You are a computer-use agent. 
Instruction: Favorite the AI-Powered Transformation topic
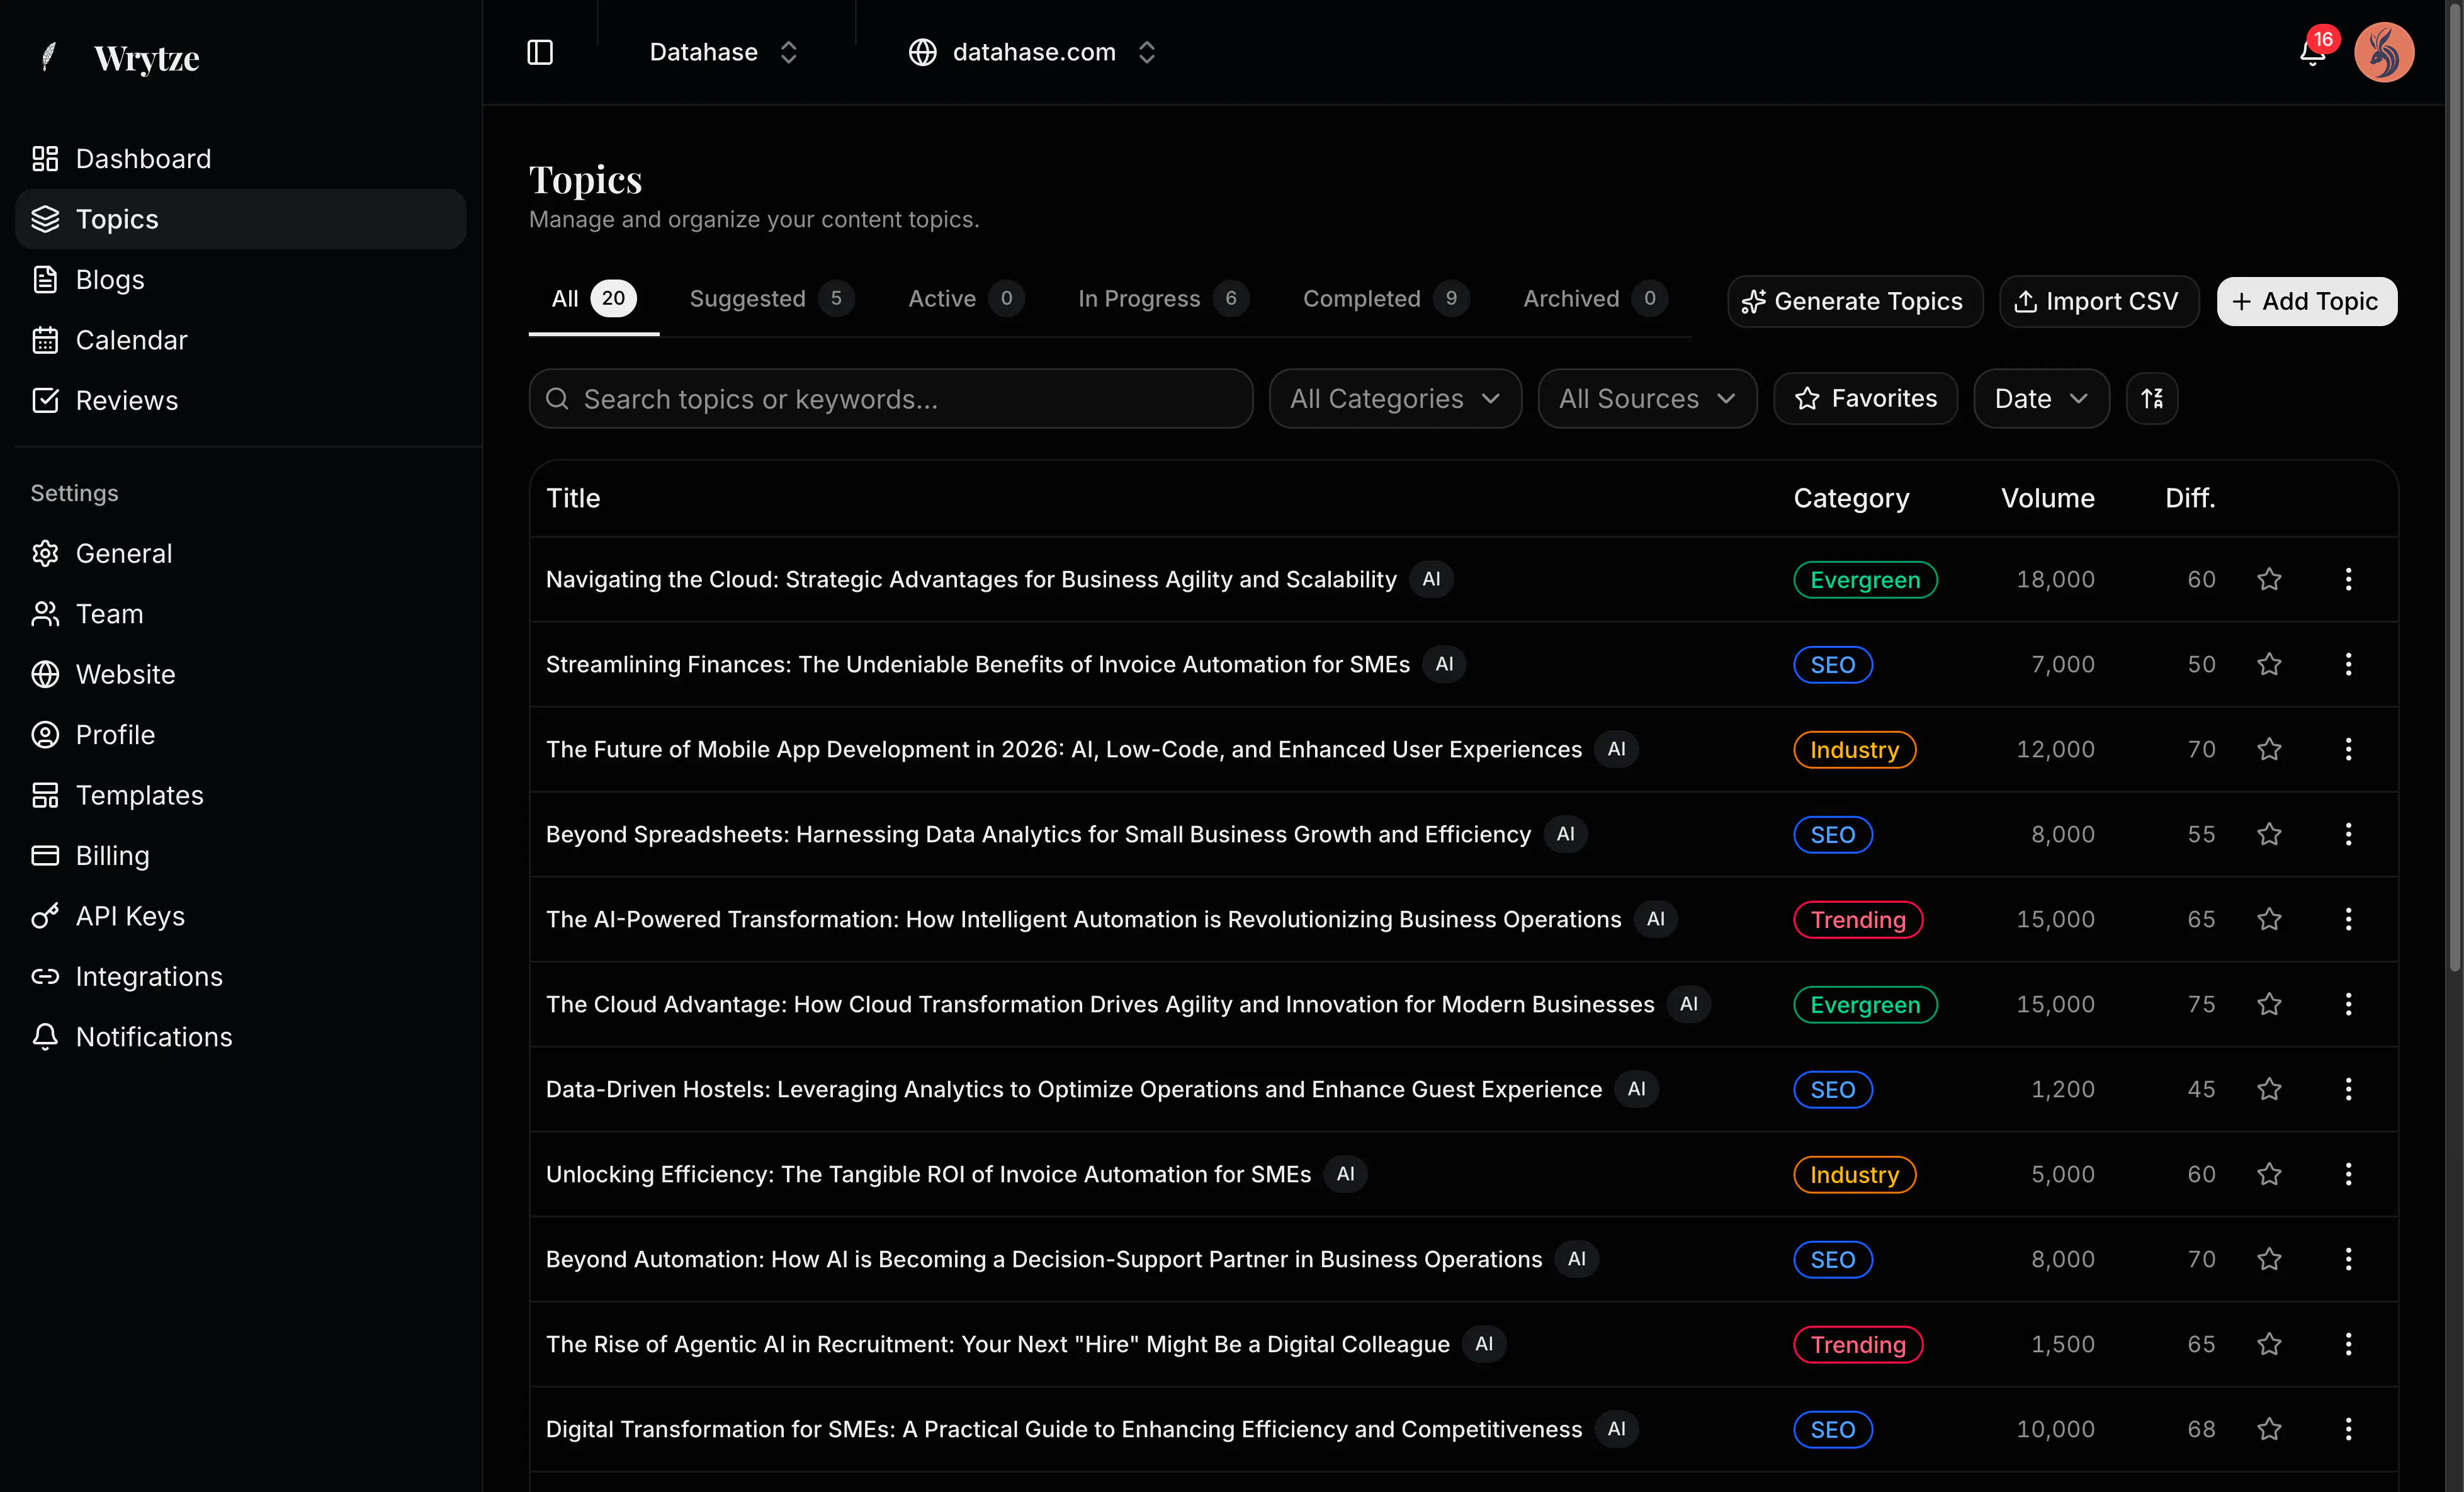click(2269, 920)
